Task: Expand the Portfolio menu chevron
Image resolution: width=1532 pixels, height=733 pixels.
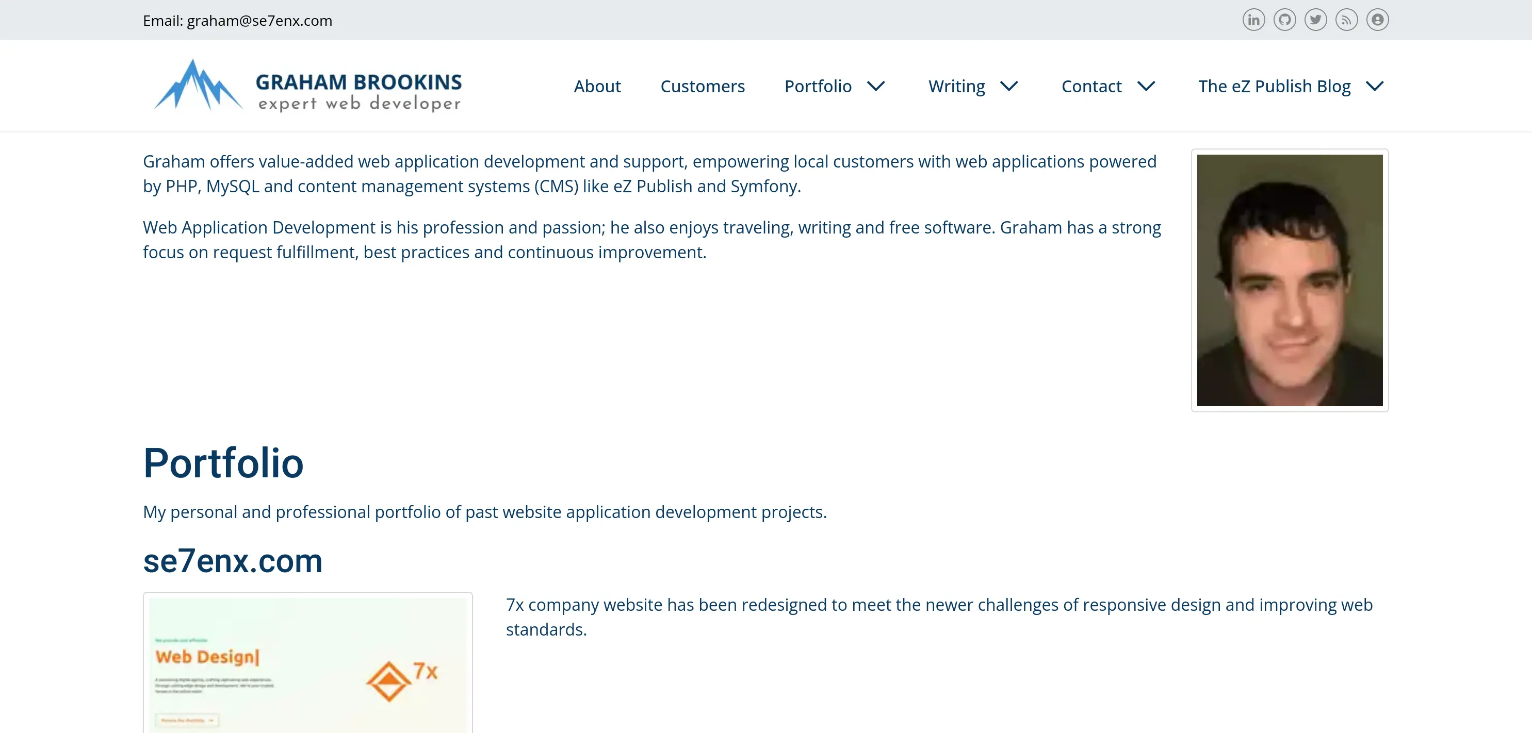Action: (x=875, y=86)
